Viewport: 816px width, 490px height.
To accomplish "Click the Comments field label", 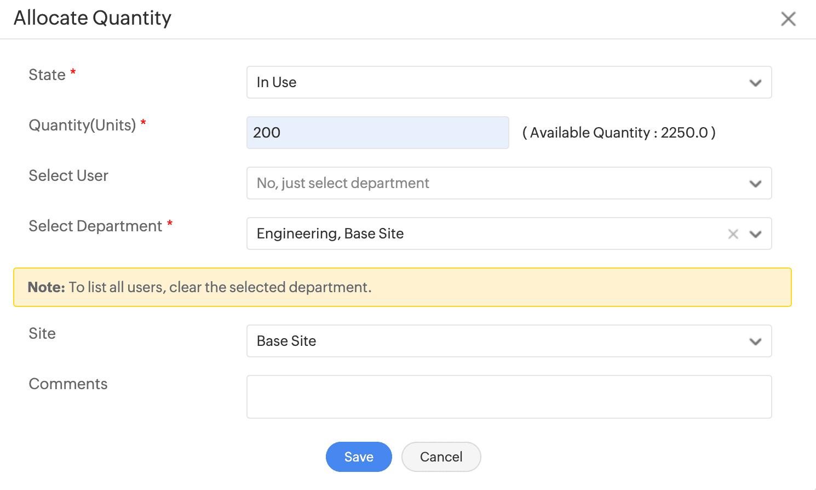I will coord(68,384).
